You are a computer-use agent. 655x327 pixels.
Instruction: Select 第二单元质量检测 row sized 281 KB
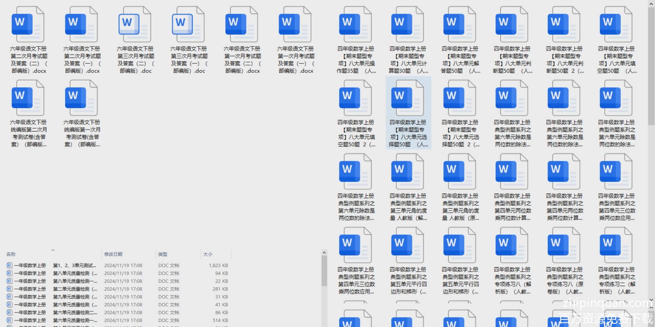click(75, 289)
